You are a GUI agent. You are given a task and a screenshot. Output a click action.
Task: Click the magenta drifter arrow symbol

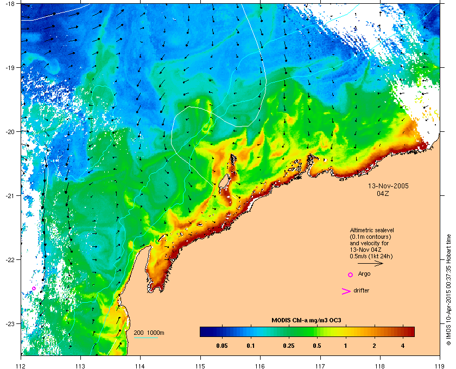(x=346, y=291)
